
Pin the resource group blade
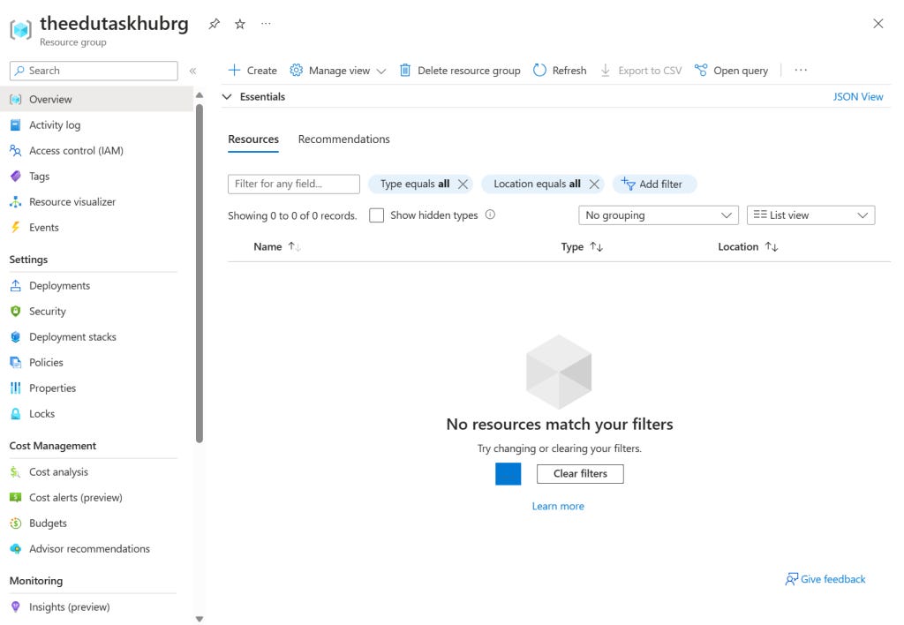click(x=214, y=26)
